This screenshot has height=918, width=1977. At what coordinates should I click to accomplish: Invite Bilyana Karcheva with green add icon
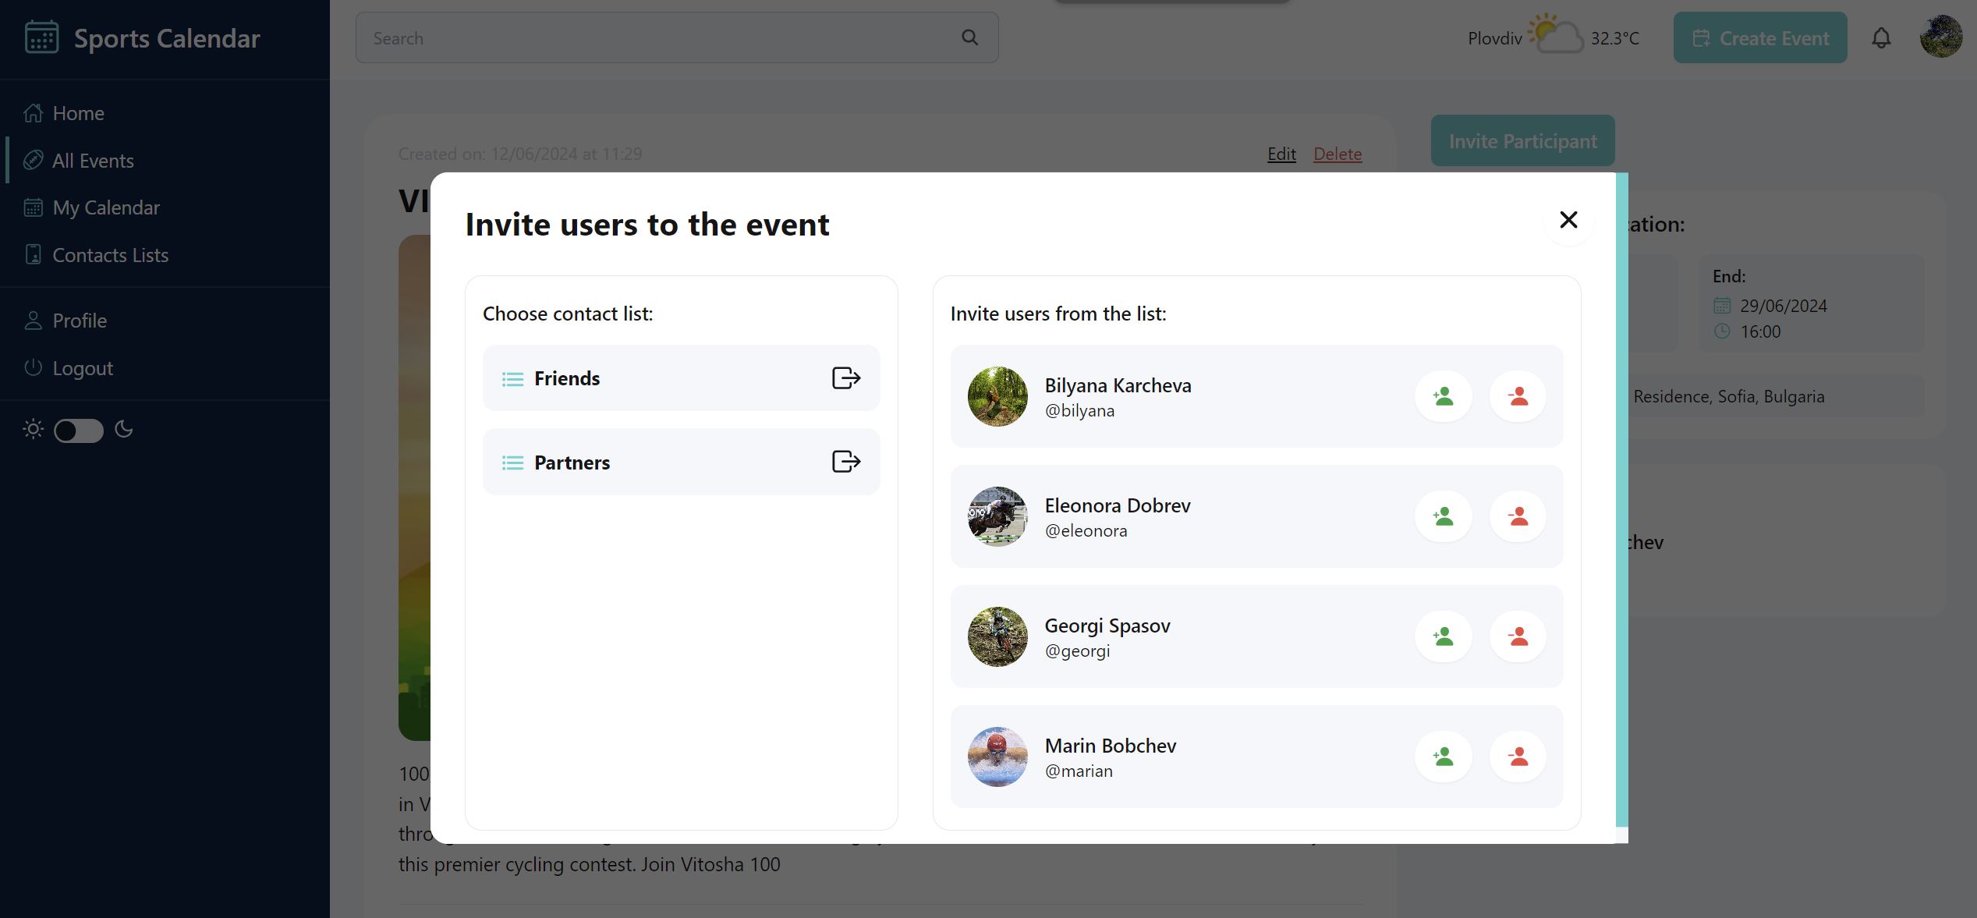[x=1443, y=396]
